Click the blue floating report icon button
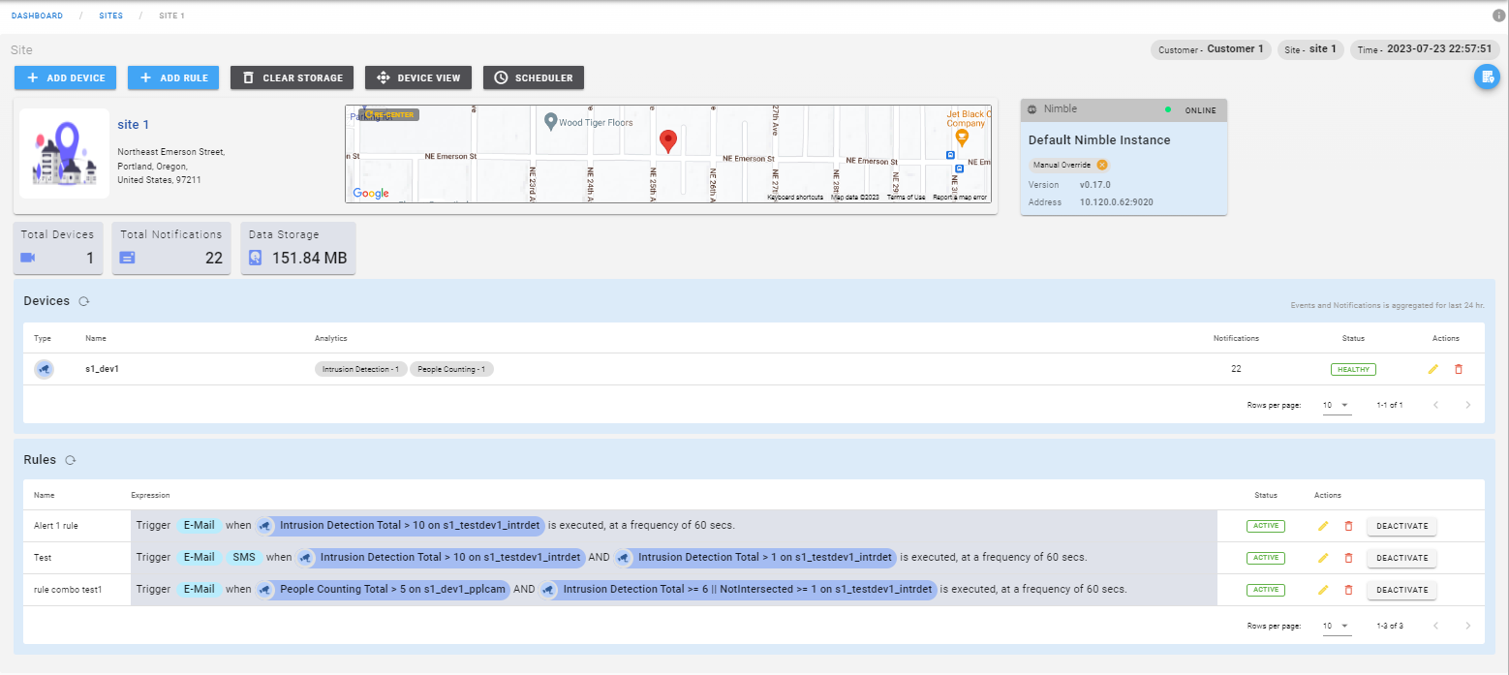The height and width of the screenshot is (675, 1509). [x=1487, y=77]
